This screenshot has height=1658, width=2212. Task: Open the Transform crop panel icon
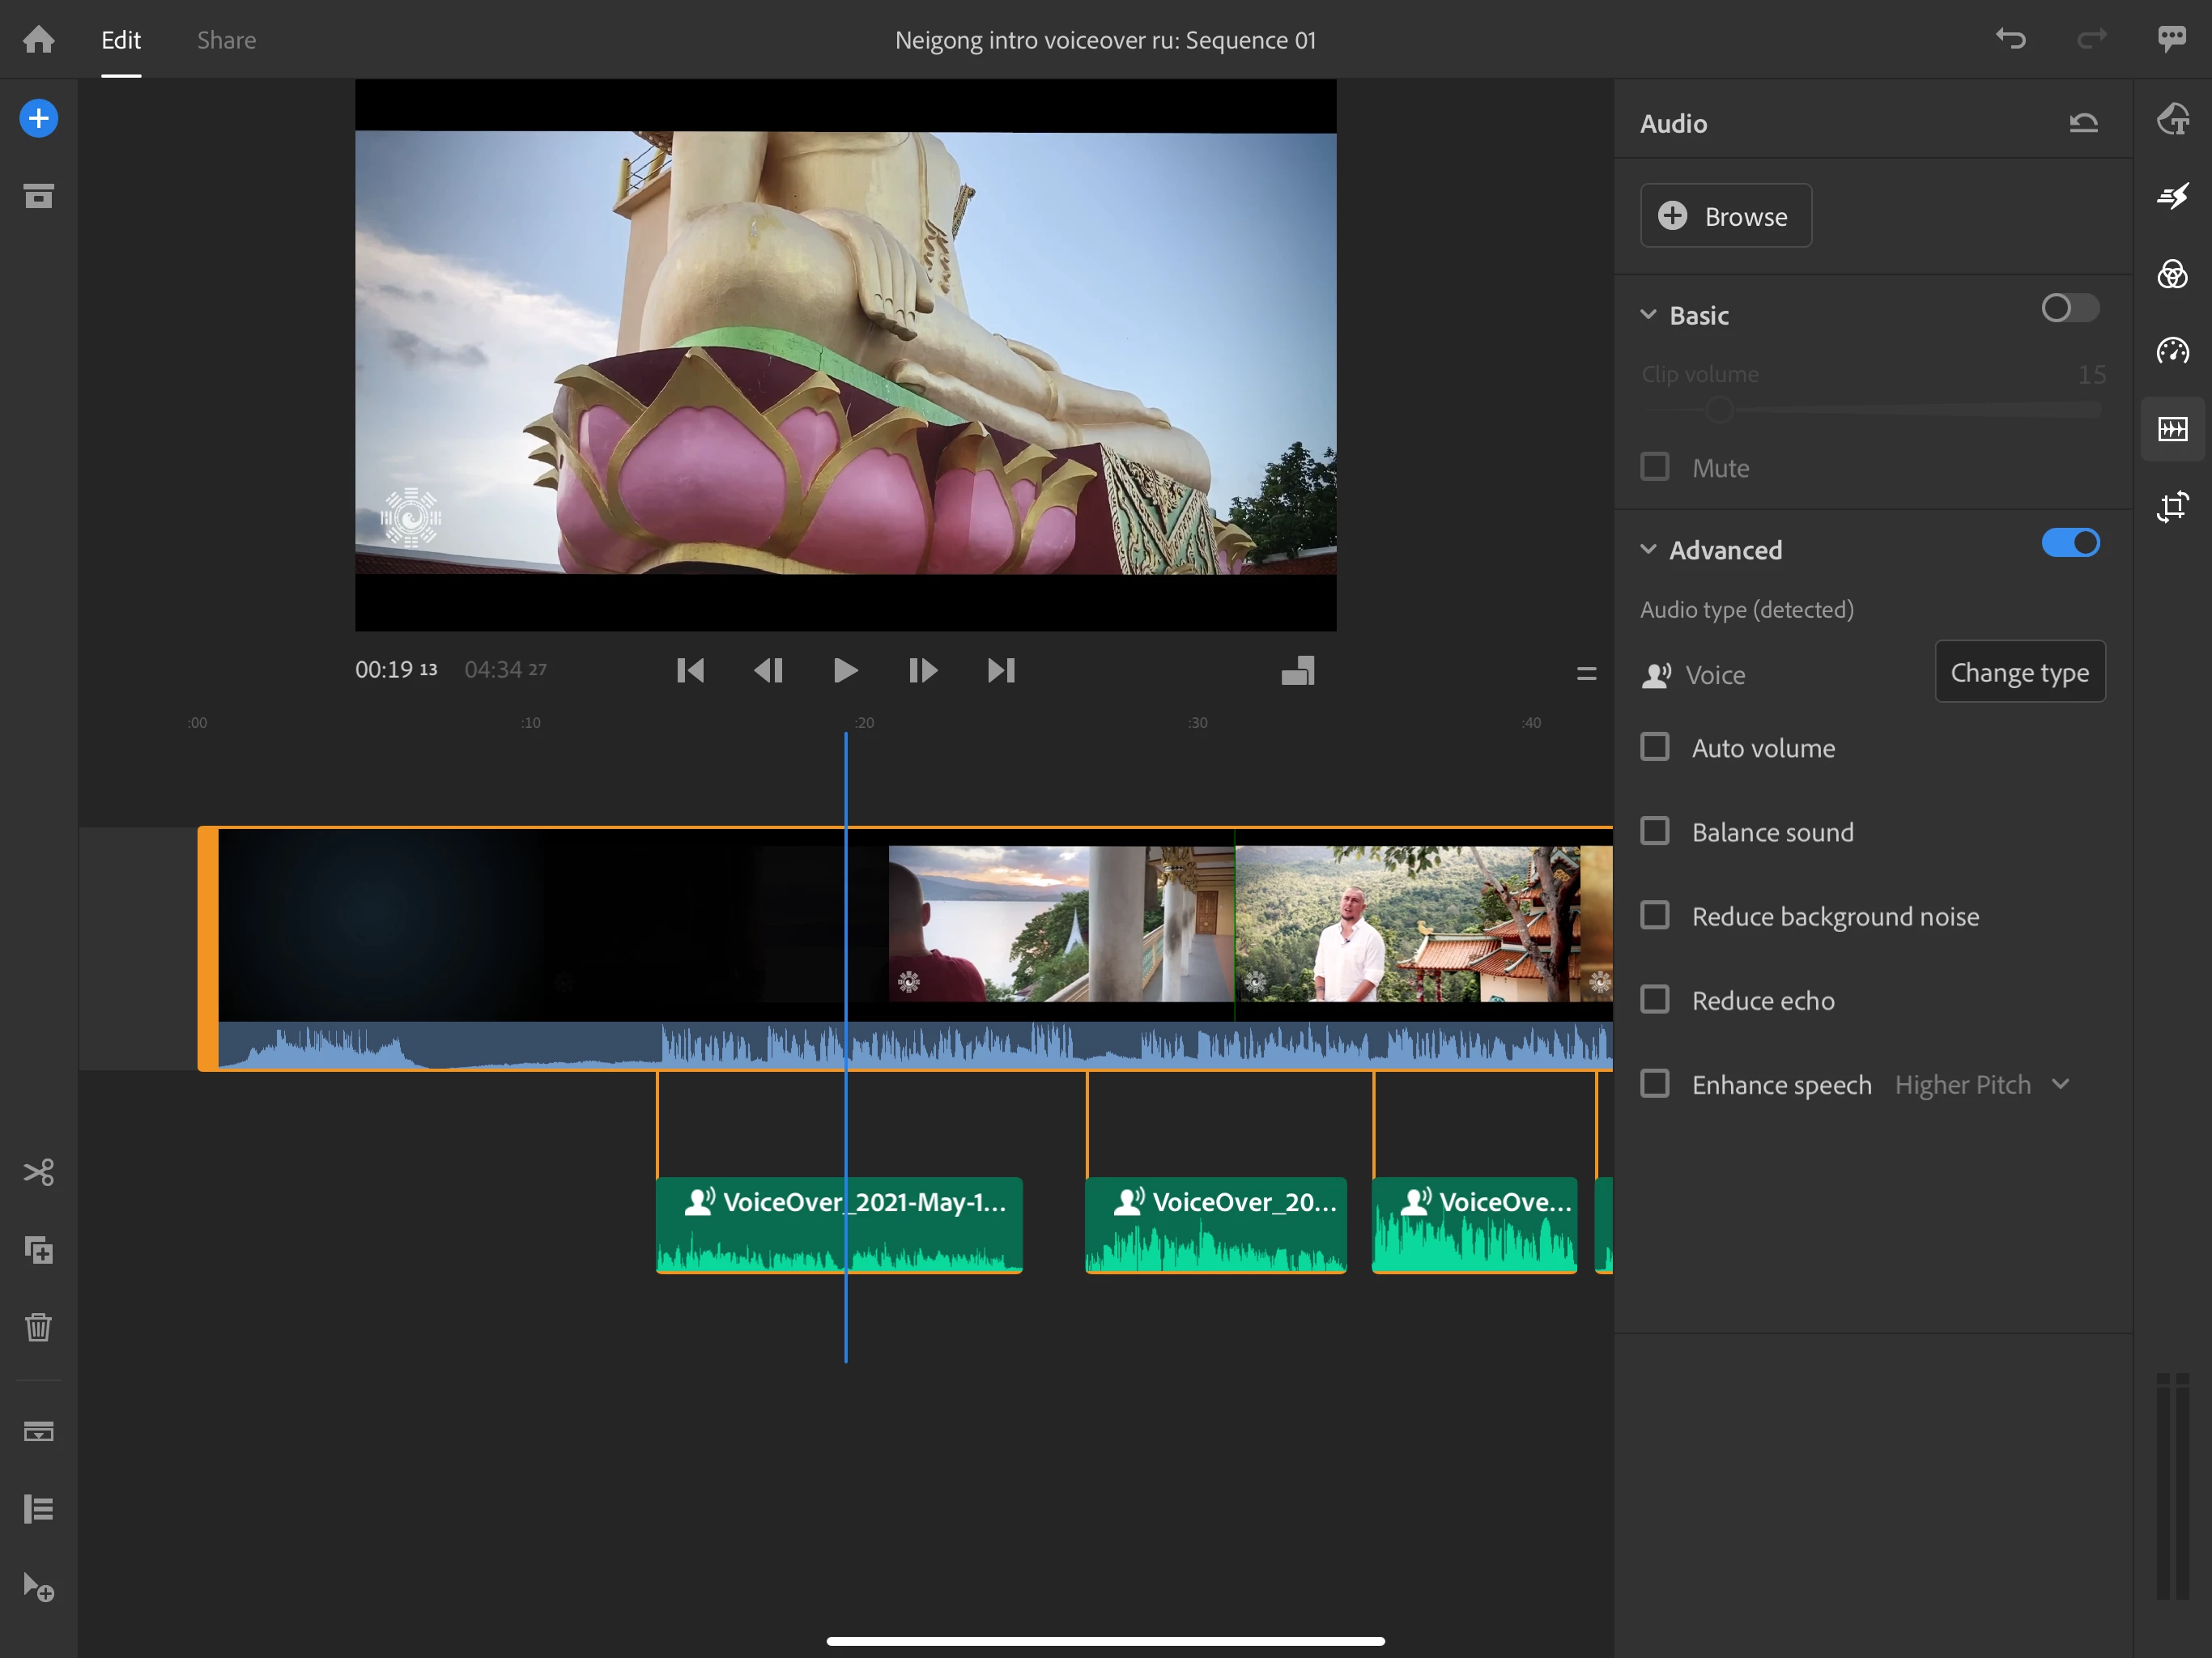2172,507
